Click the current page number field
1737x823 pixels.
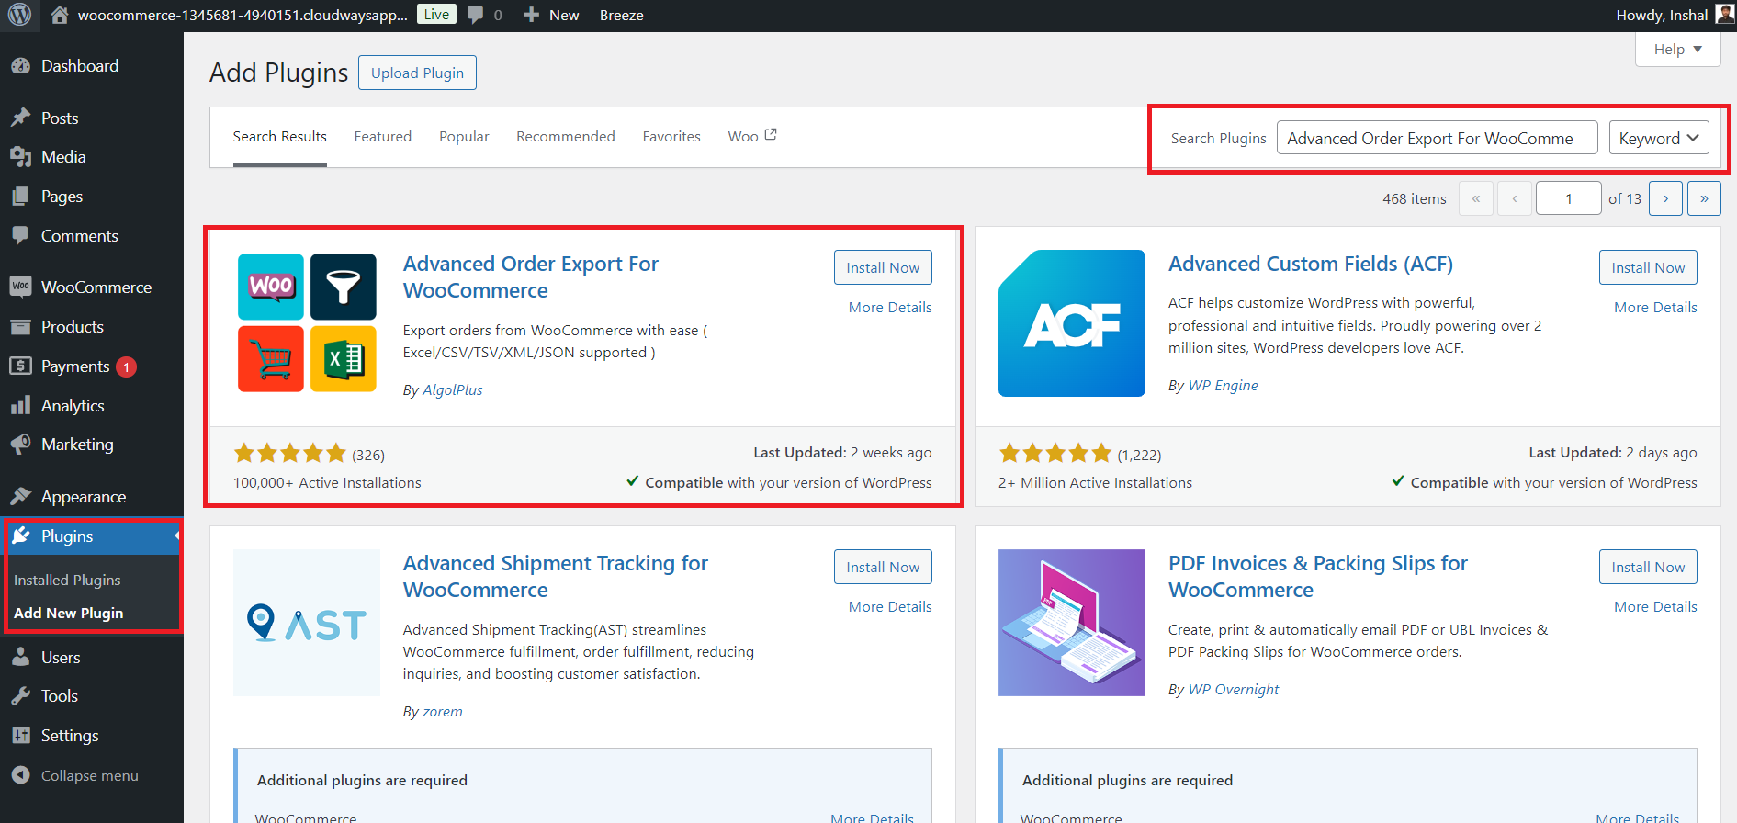[1569, 198]
